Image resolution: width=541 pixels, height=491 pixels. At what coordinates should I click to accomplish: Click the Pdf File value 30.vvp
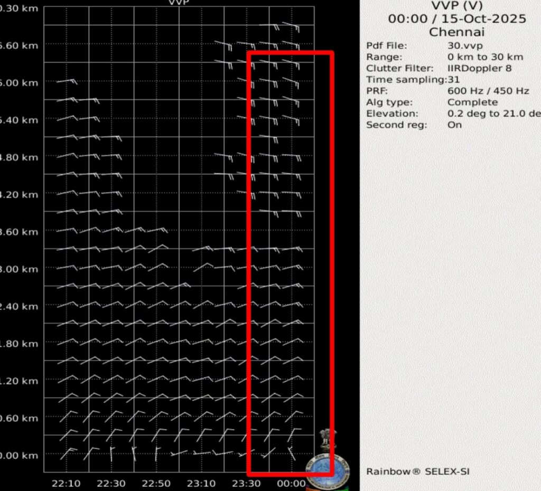click(x=465, y=46)
